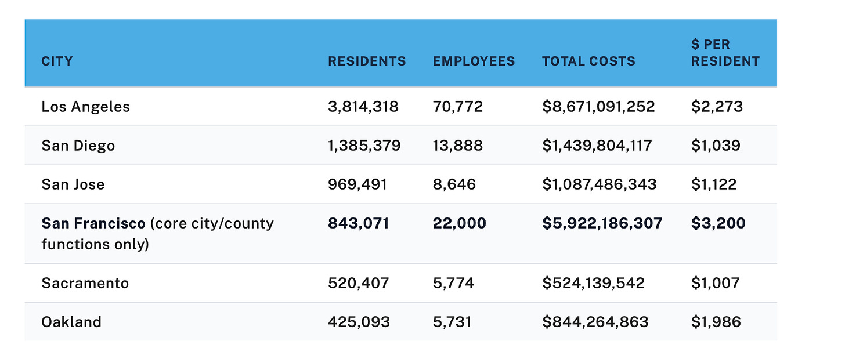Click residents value 425,093
This screenshot has width=845, height=359.
pos(359,322)
